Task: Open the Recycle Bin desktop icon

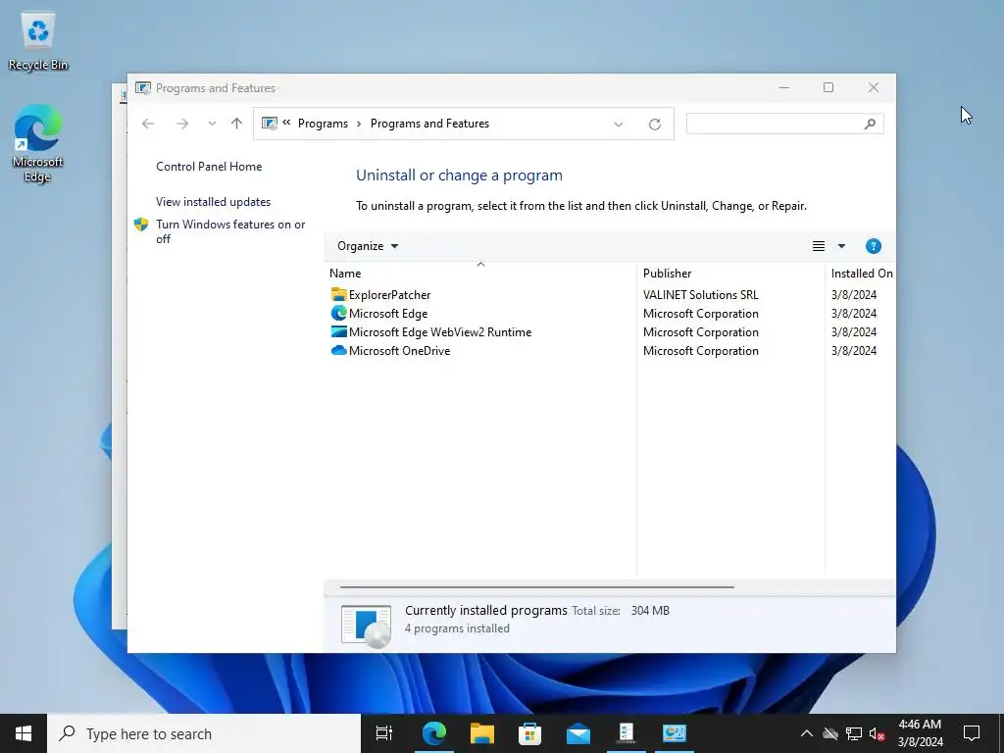Action: [x=38, y=41]
